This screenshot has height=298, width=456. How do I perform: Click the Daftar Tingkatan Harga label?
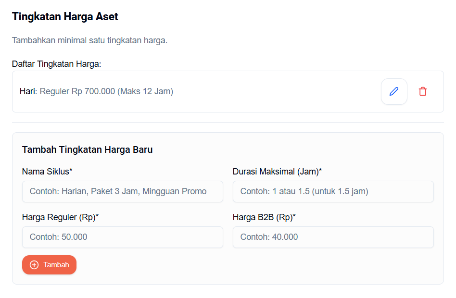coord(56,64)
